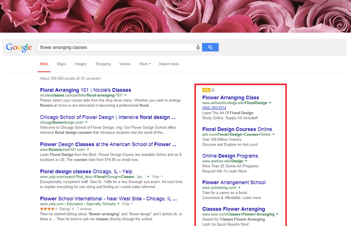Open Search tools
This screenshot has width=351, height=226.
tap(169, 64)
